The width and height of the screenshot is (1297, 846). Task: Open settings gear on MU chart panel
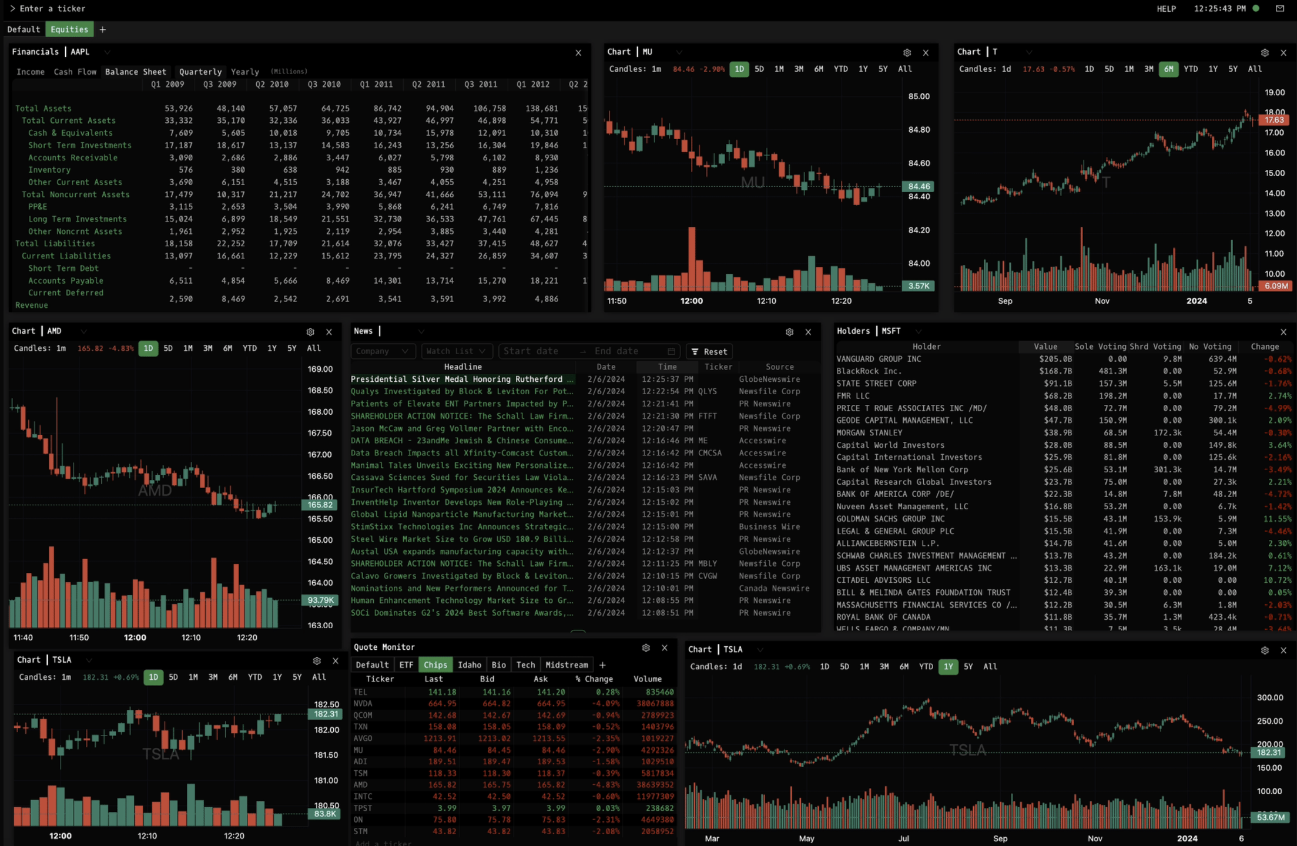pos(907,52)
